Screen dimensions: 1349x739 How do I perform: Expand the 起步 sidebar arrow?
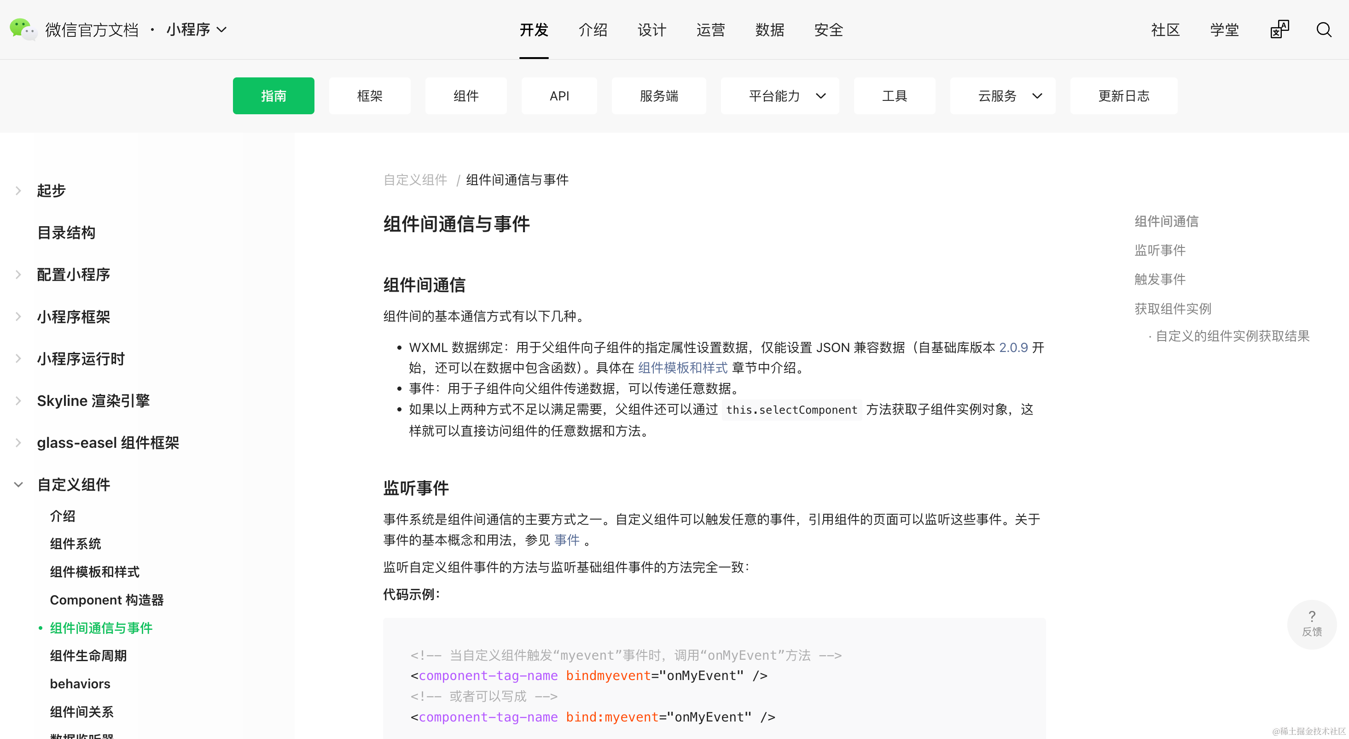click(18, 191)
